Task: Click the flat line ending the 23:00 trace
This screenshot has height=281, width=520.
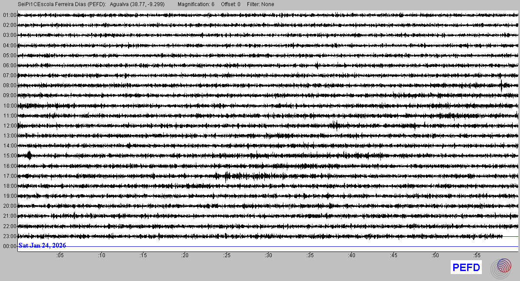Action: click(510, 236)
